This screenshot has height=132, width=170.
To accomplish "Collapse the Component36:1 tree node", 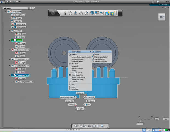I will [x=9, y=75].
